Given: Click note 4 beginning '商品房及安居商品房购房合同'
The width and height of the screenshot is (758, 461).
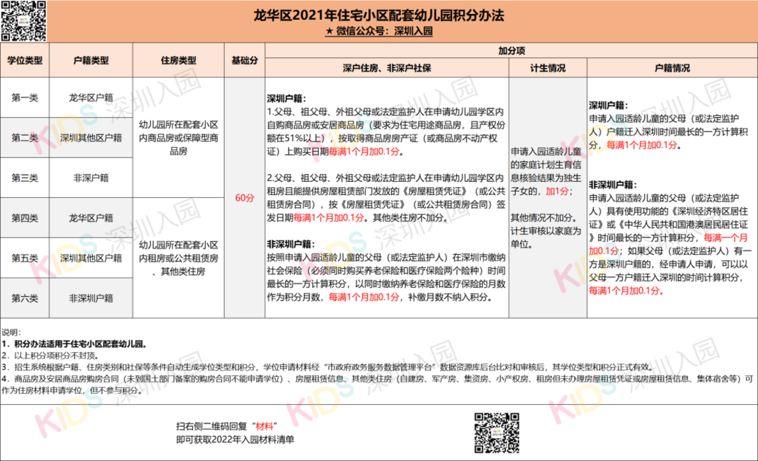Looking at the screenshot, I should pos(378,384).
